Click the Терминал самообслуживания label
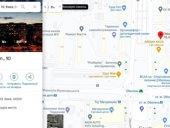This screenshot has height=128, width=170. click(104, 28)
